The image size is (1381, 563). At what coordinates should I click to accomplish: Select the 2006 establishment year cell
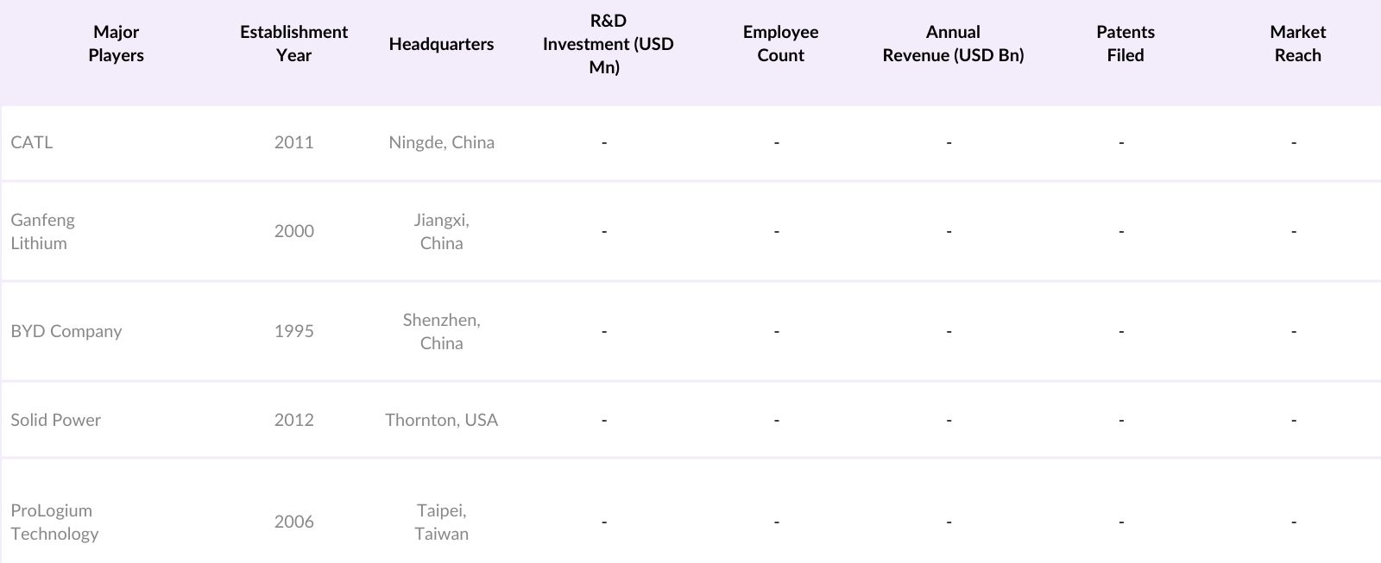pyautogui.click(x=293, y=522)
